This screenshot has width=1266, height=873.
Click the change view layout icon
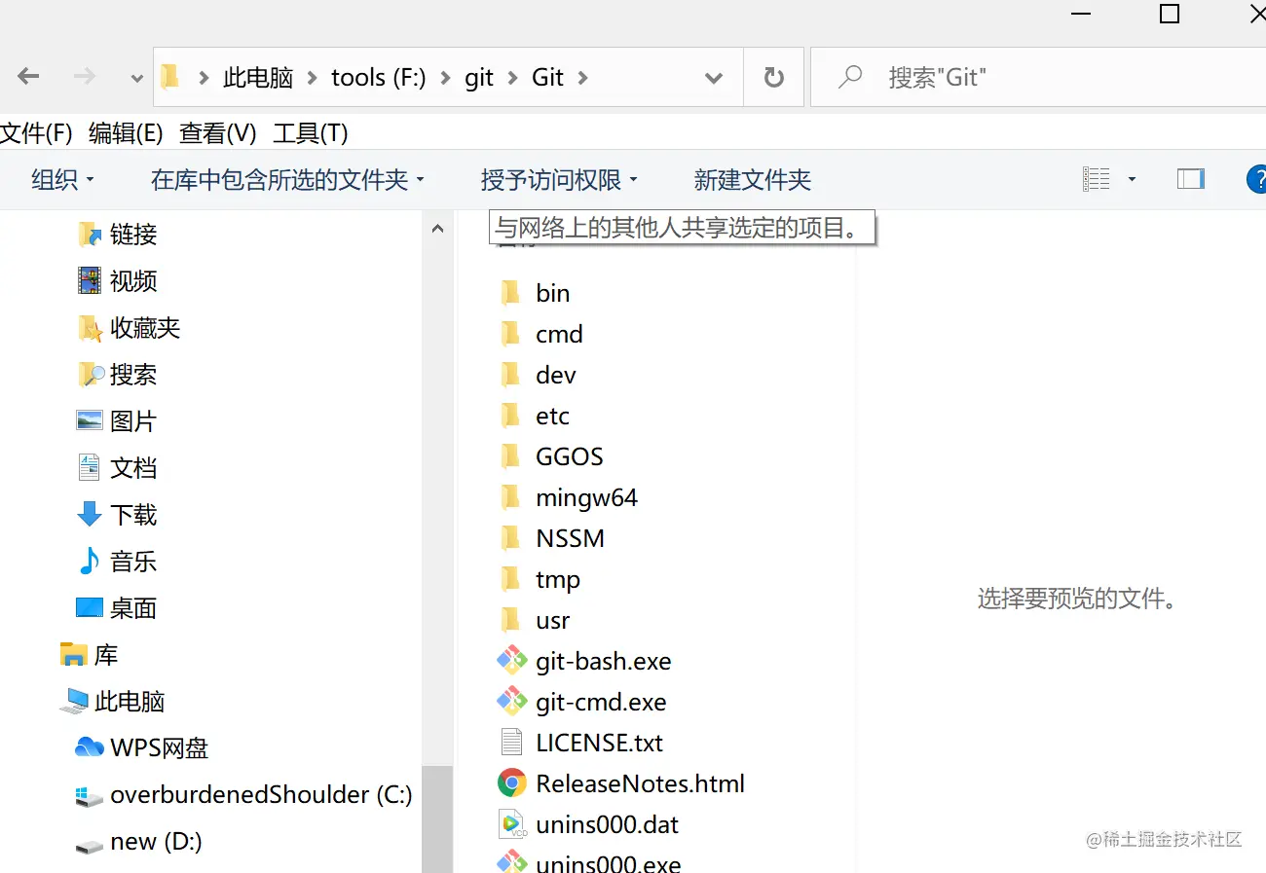pos(1097,179)
